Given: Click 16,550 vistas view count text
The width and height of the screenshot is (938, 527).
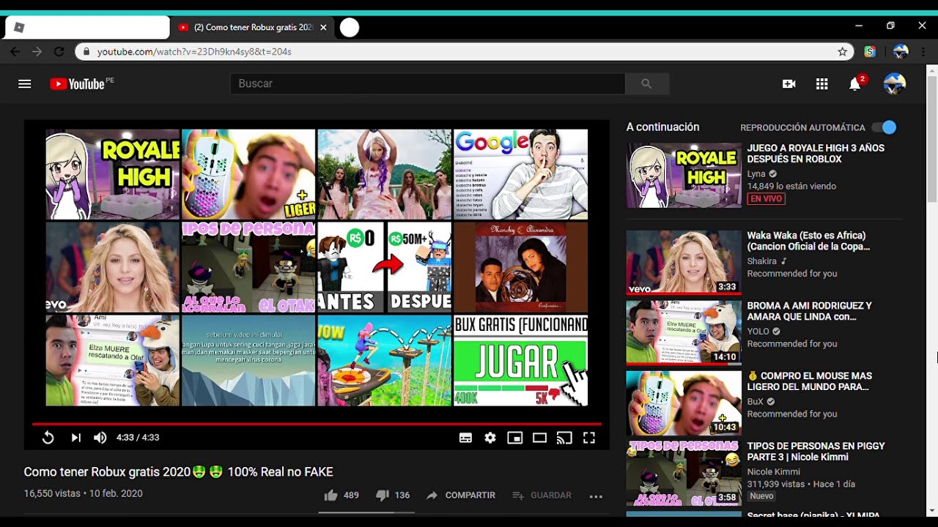Looking at the screenshot, I should (x=52, y=494).
